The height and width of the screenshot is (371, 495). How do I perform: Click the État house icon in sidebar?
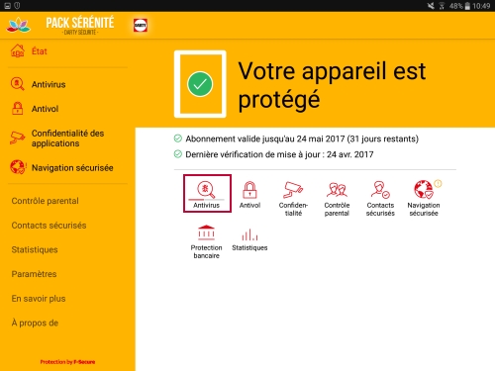pos(18,51)
